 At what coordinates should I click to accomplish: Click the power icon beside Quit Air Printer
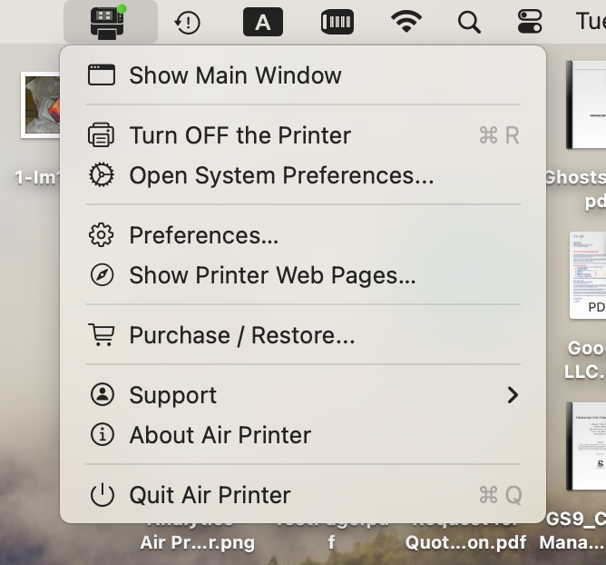coord(102,494)
